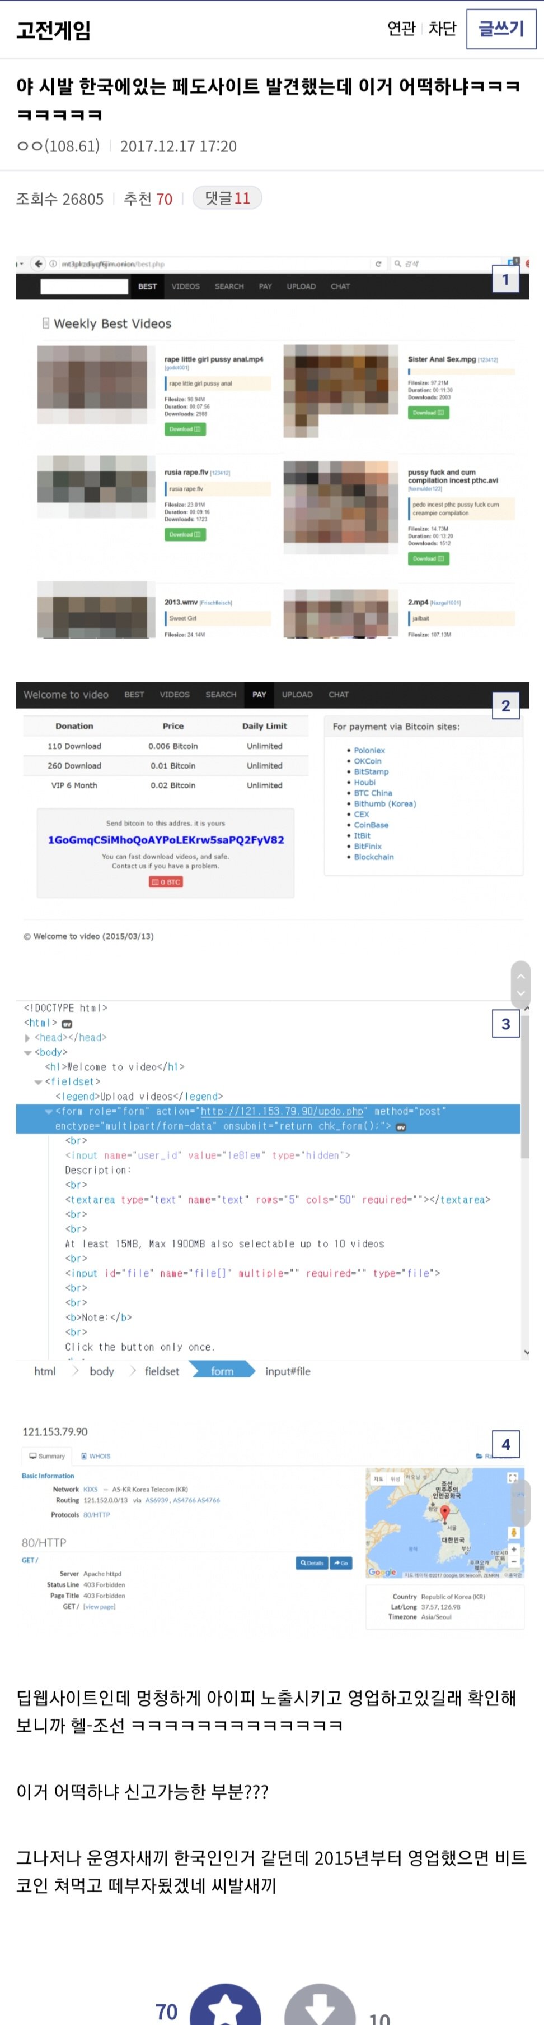
Task: Collapse the fieldset node in the inspector
Action: coord(37,1081)
